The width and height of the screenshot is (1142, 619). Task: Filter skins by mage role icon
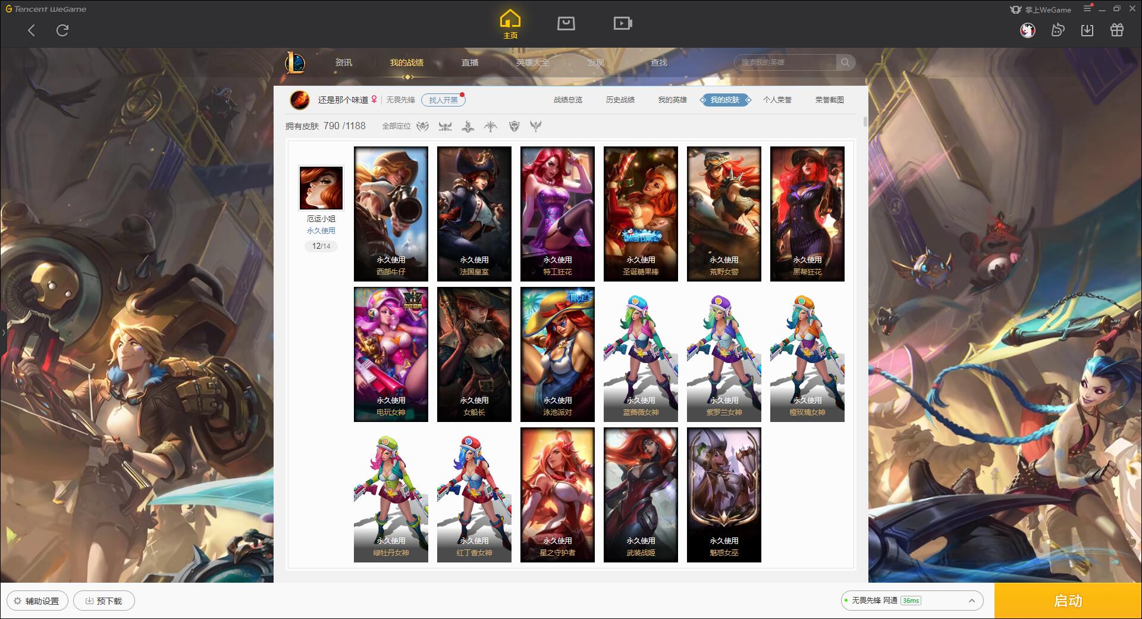tap(468, 126)
